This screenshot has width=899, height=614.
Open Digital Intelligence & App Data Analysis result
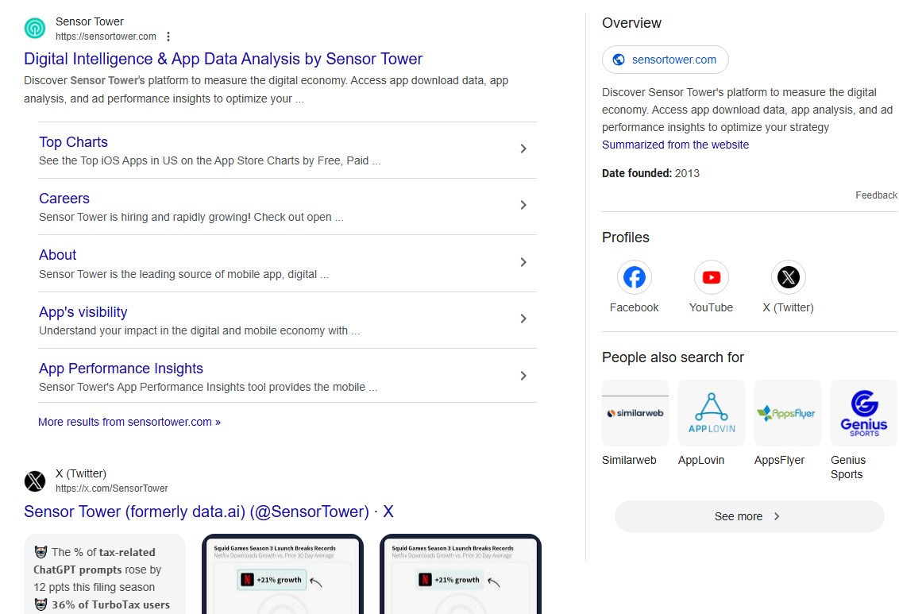pyautogui.click(x=223, y=59)
